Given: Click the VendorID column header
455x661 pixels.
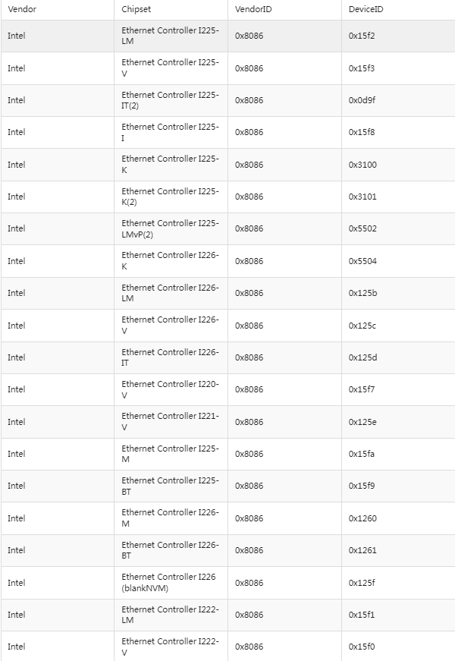Looking at the screenshot, I should tap(252, 9).
